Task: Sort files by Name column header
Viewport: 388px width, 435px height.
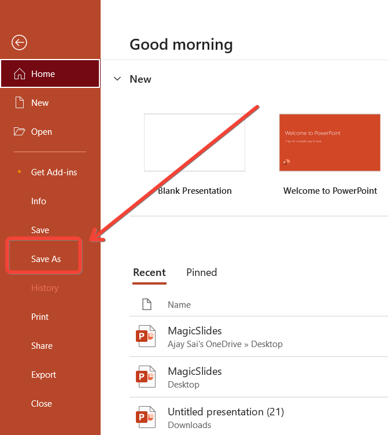Action: tap(179, 305)
